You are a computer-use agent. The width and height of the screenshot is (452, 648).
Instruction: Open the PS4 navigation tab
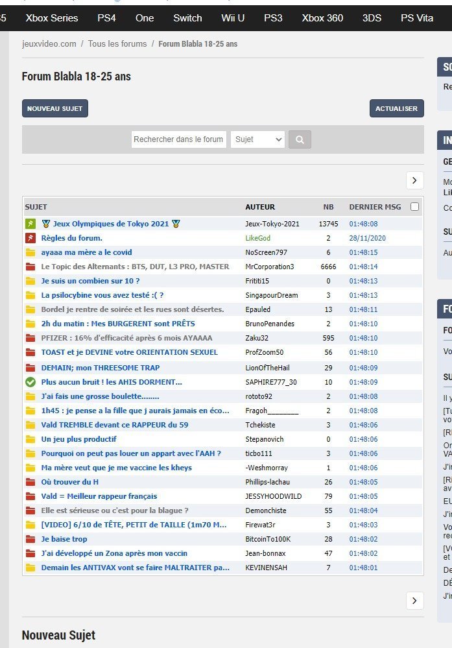tap(106, 18)
